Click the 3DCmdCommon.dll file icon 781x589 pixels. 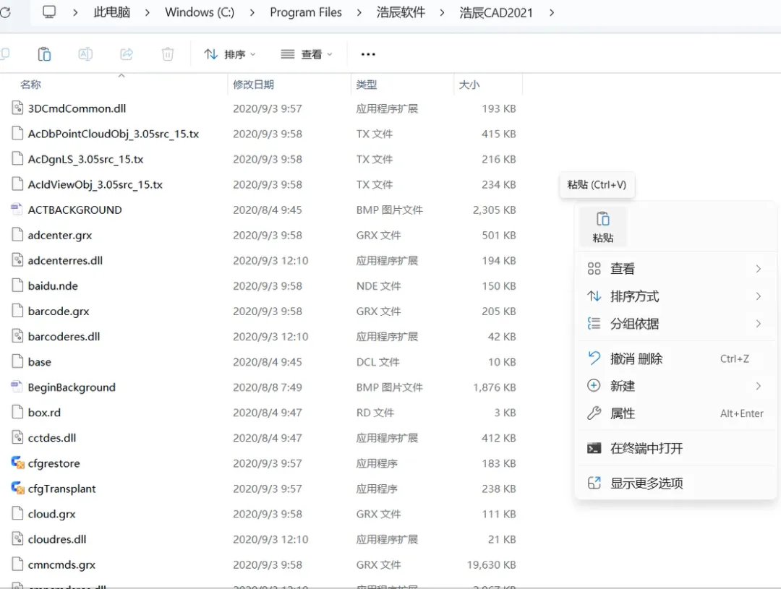click(17, 108)
